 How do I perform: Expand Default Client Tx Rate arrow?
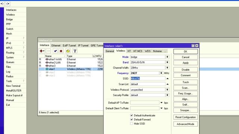point(161,108)
